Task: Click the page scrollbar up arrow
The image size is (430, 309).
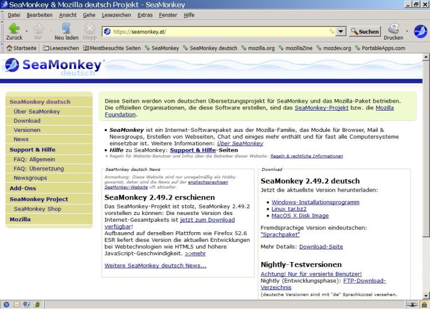Action: coord(425,57)
